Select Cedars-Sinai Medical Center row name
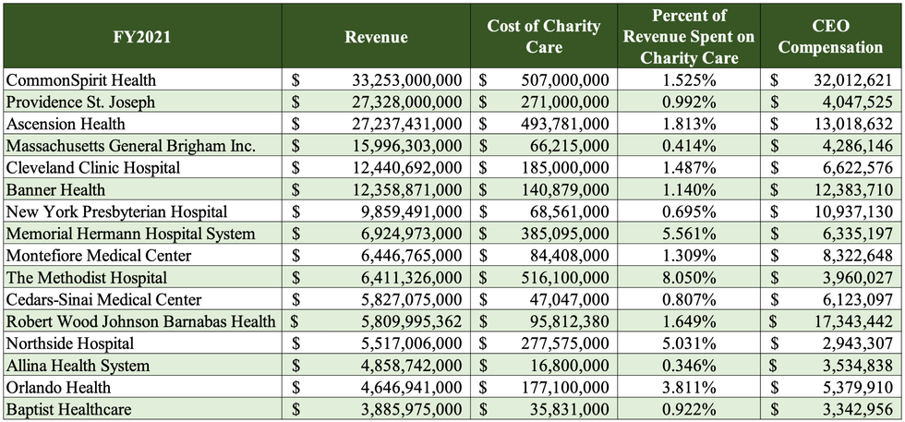The image size is (905, 422). point(103,300)
